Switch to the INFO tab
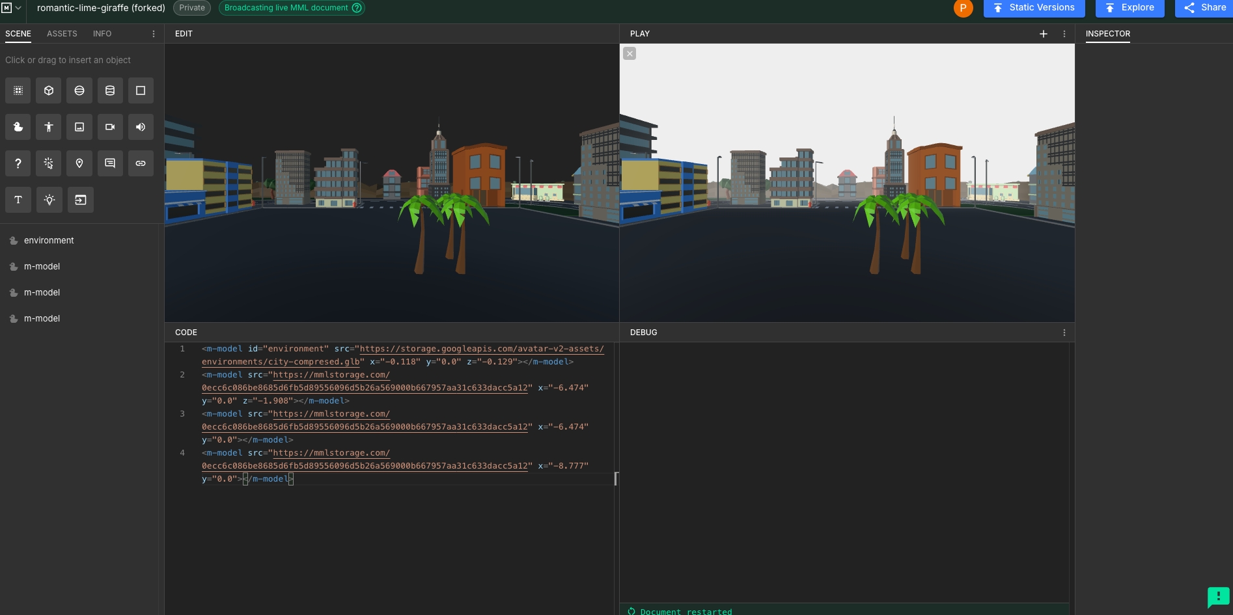This screenshot has width=1233, height=615. [x=102, y=34]
